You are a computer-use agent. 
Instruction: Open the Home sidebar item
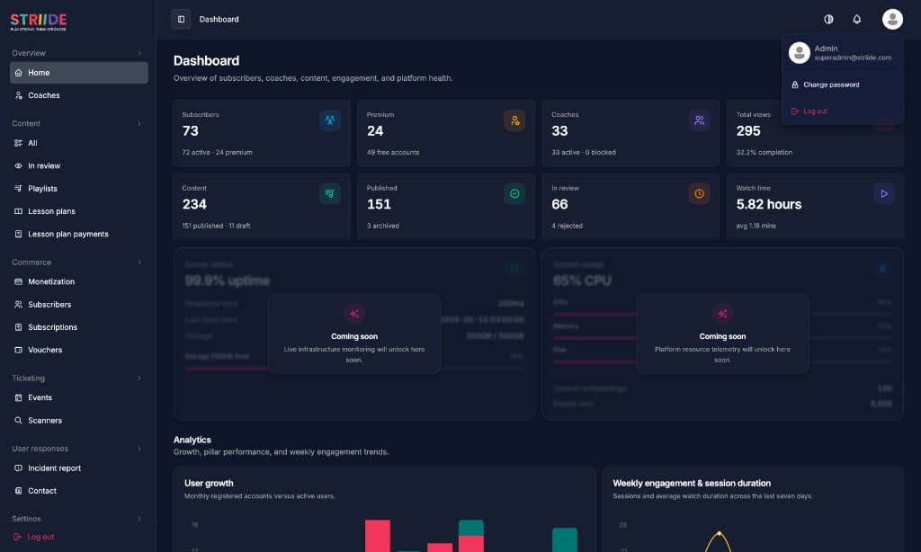(x=79, y=73)
